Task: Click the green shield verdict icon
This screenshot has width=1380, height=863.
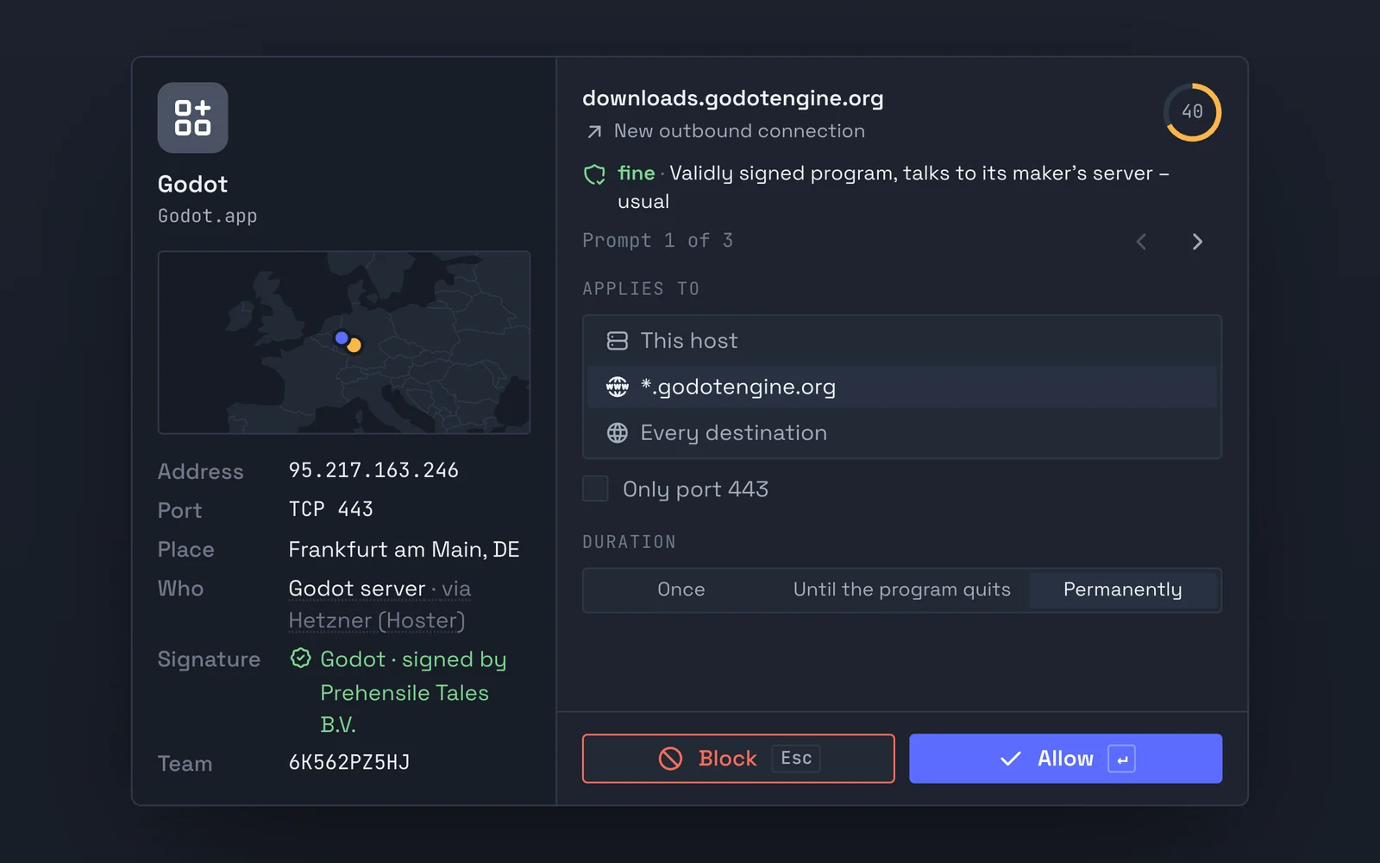Action: click(x=594, y=174)
